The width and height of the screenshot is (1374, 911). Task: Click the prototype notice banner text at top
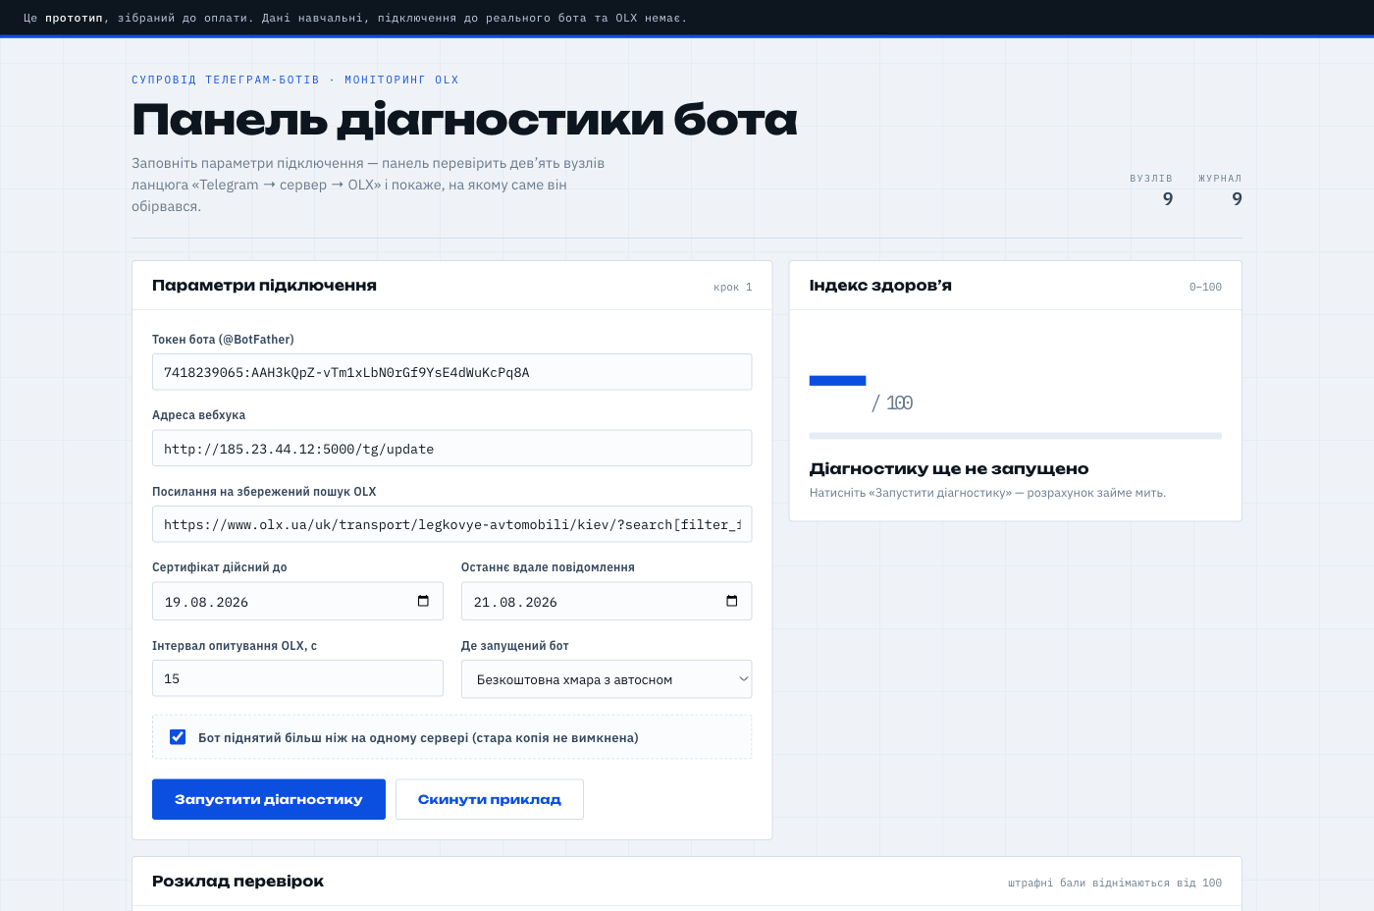coord(355,18)
